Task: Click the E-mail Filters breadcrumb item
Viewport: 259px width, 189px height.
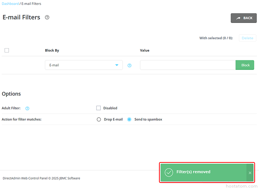Action: (x=32, y=4)
